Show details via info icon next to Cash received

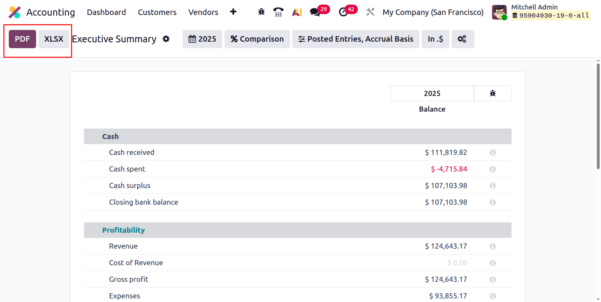pos(492,152)
